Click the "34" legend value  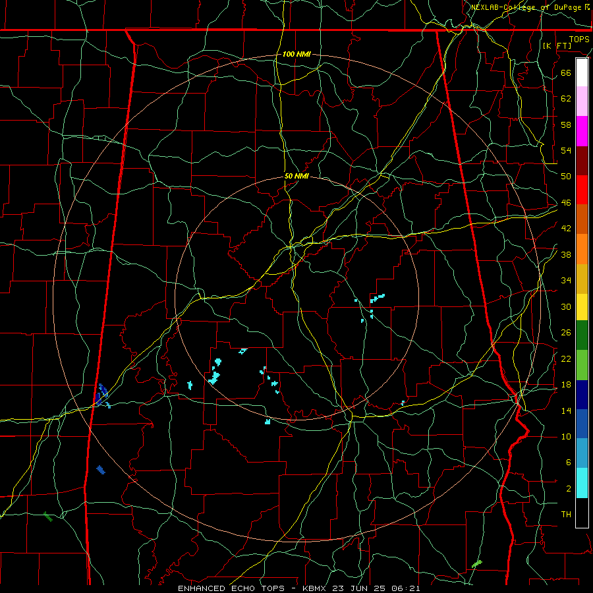[566, 281]
